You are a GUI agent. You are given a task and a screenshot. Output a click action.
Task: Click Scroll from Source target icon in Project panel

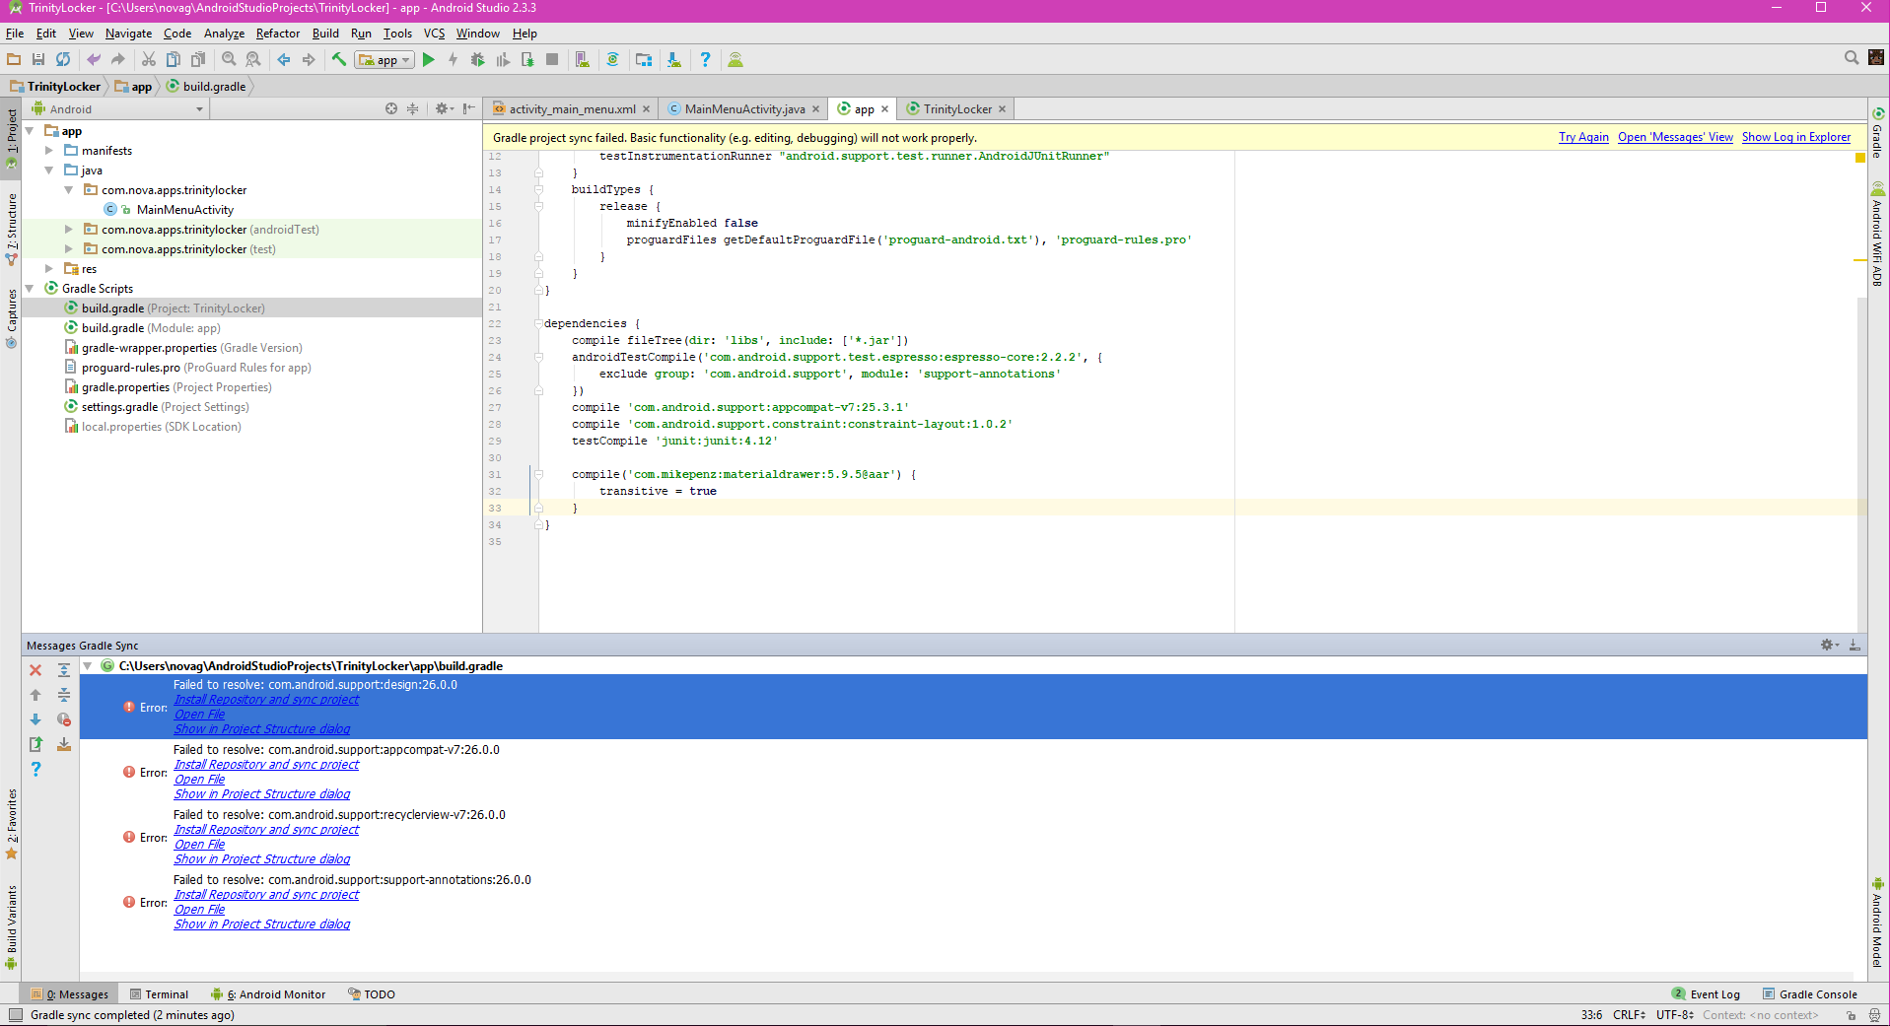click(x=391, y=108)
